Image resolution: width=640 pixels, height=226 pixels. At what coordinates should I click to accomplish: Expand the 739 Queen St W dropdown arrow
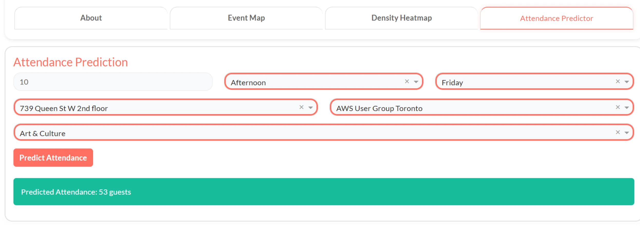pos(311,107)
